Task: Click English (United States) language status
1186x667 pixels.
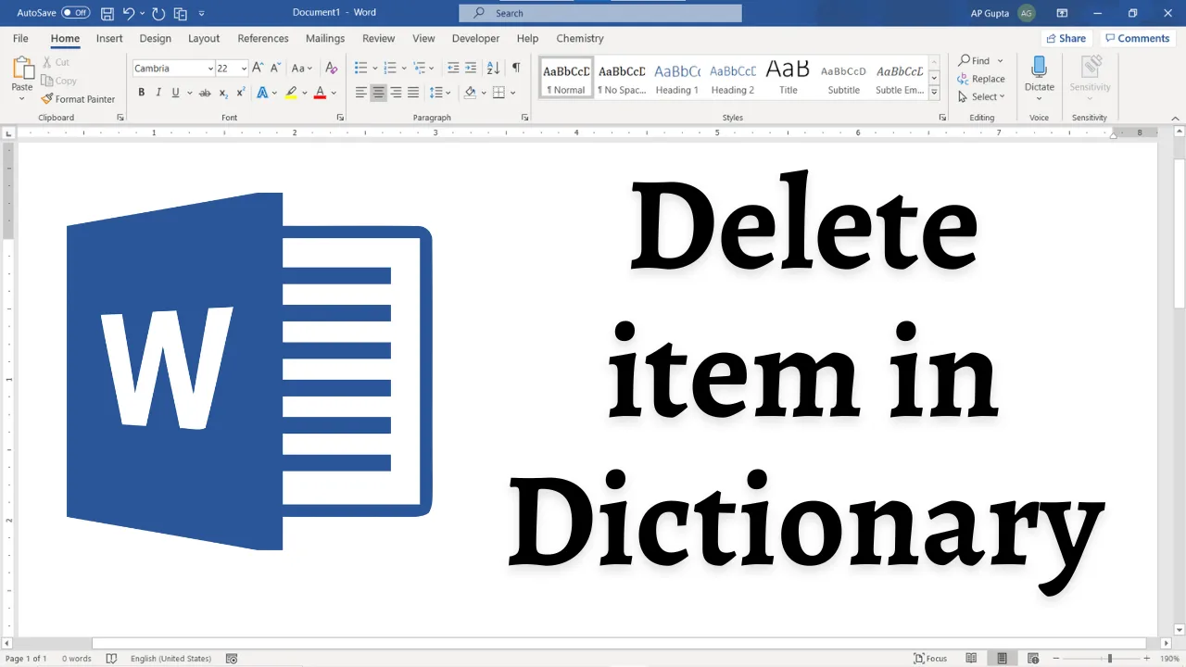Action: [170, 659]
